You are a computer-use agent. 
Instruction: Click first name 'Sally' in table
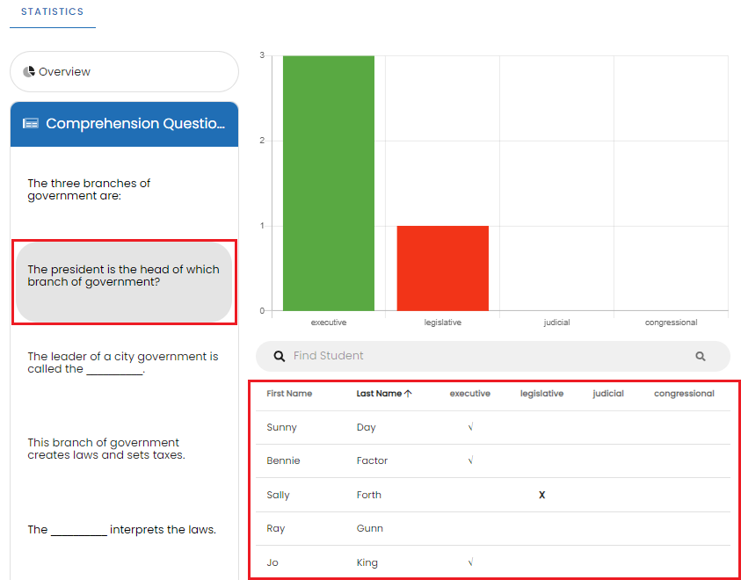pyautogui.click(x=278, y=495)
